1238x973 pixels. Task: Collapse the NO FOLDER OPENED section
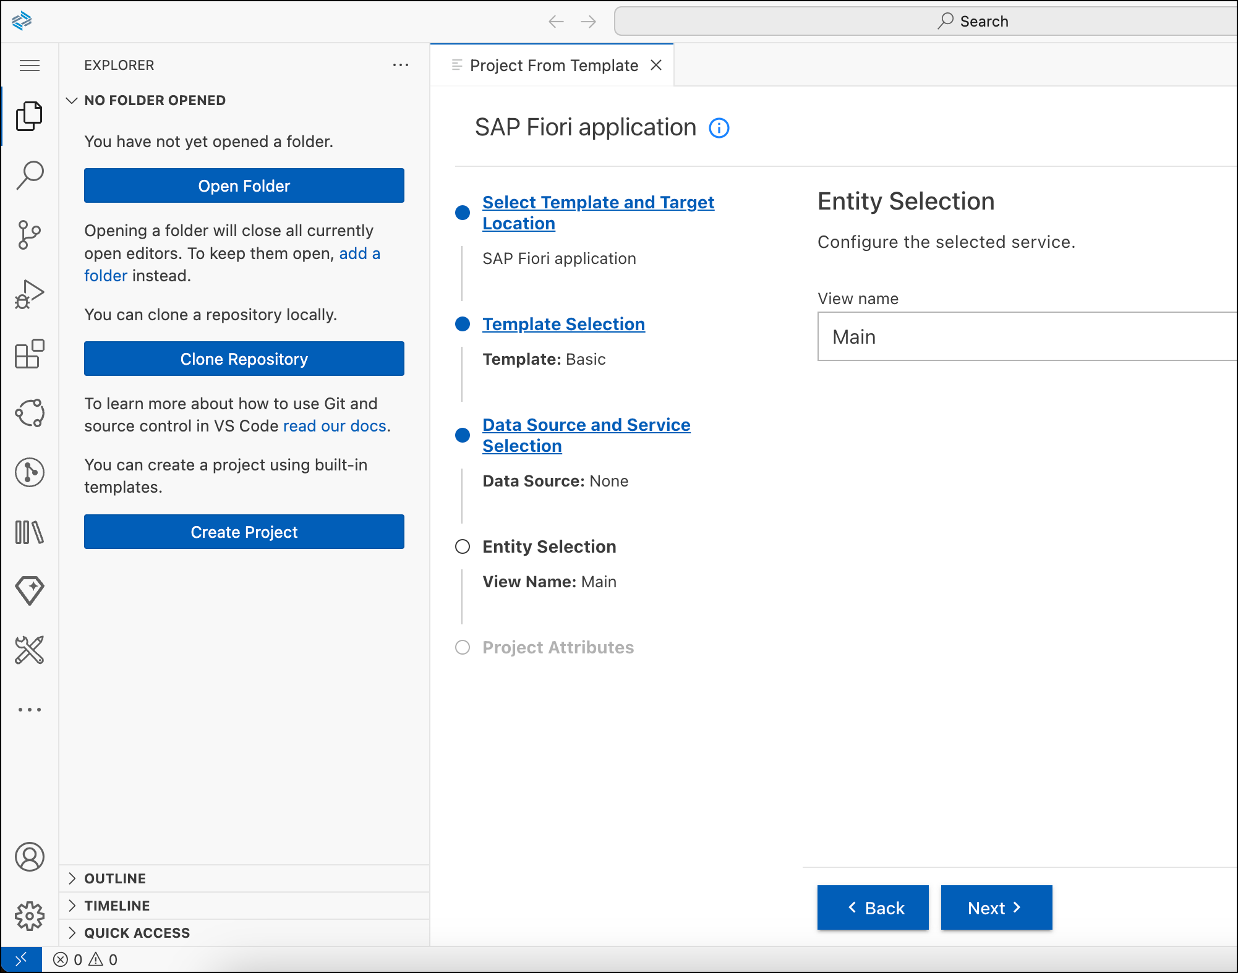point(72,100)
